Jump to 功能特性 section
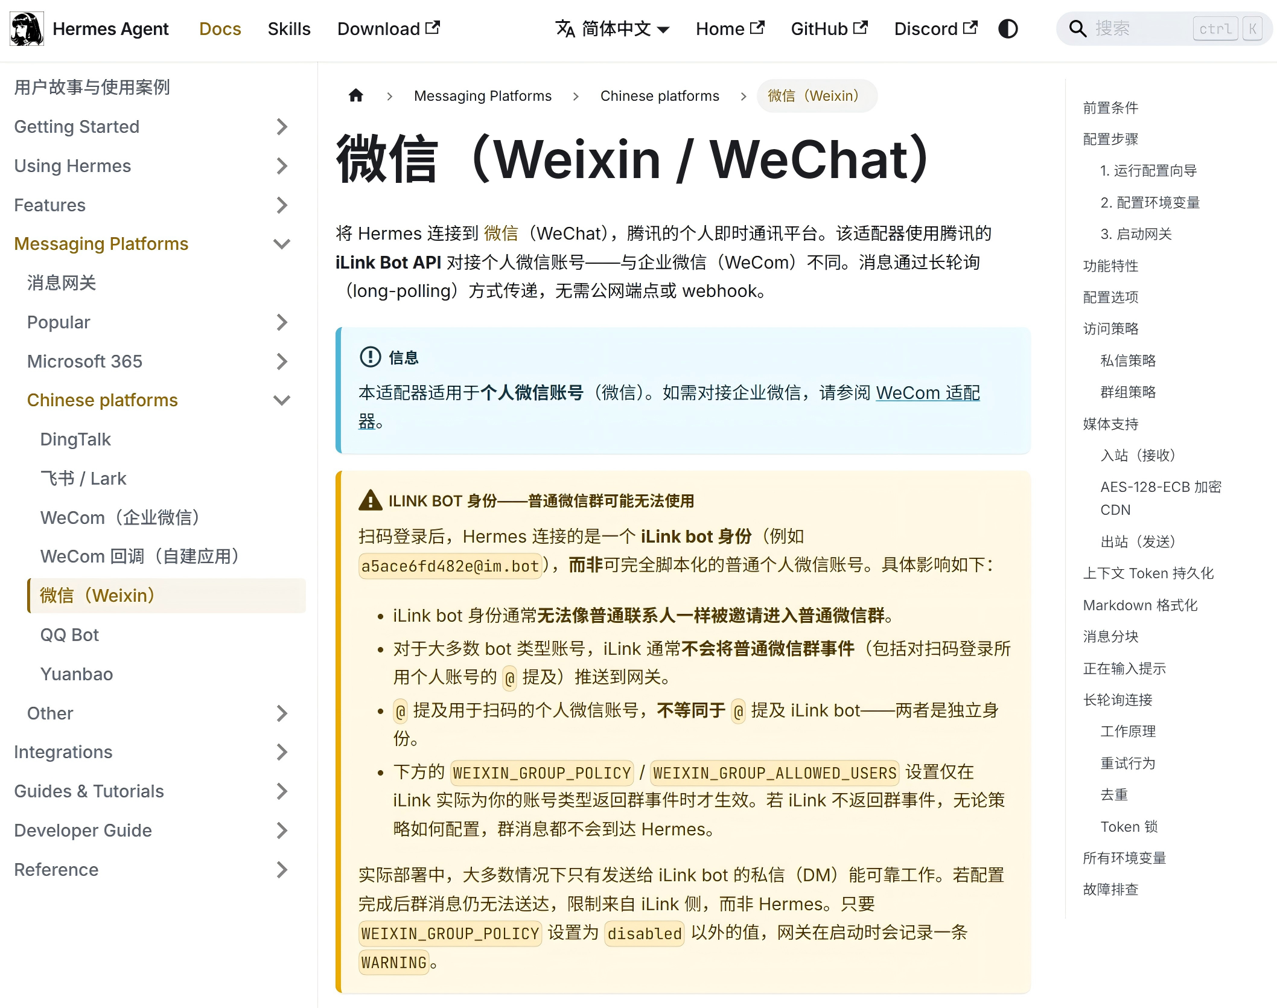1277x1008 pixels. tap(1110, 266)
